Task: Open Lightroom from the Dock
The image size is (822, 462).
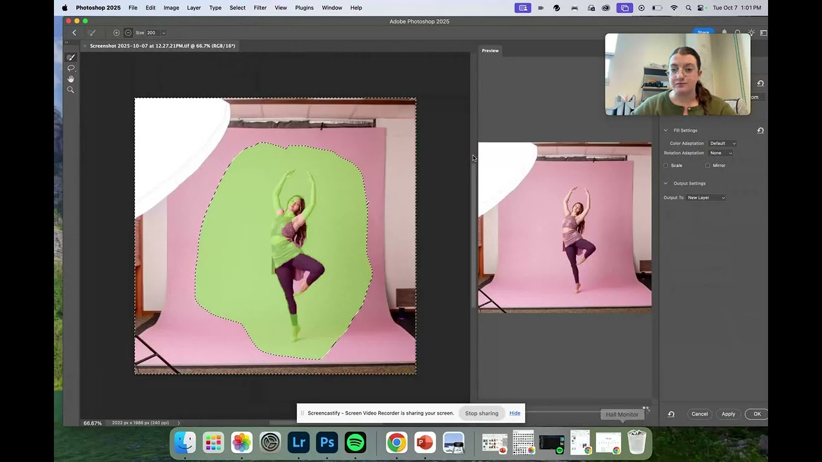Action: point(299,442)
